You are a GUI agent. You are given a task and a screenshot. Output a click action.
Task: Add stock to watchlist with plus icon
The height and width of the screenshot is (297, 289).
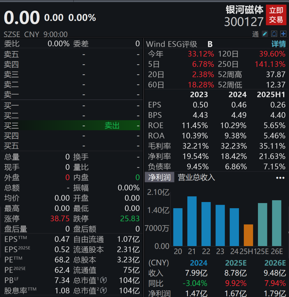point(283,34)
